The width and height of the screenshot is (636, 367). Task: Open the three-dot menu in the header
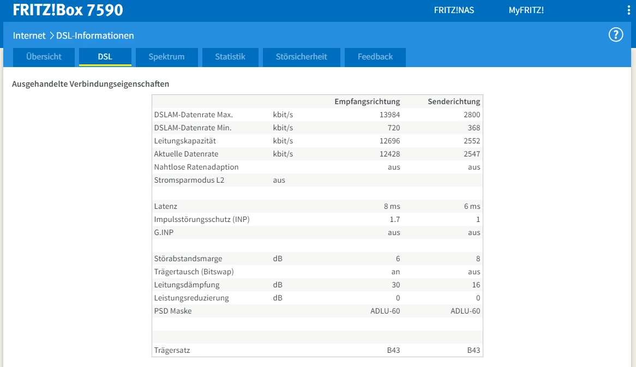pos(628,10)
